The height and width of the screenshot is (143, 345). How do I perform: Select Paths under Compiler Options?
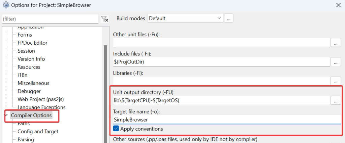click(x=24, y=124)
